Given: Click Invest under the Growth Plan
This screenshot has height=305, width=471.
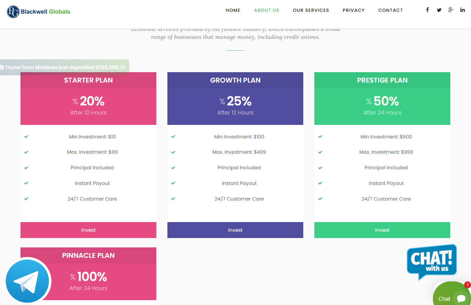Looking at the screenshot, I should click(x=235, y=230).
